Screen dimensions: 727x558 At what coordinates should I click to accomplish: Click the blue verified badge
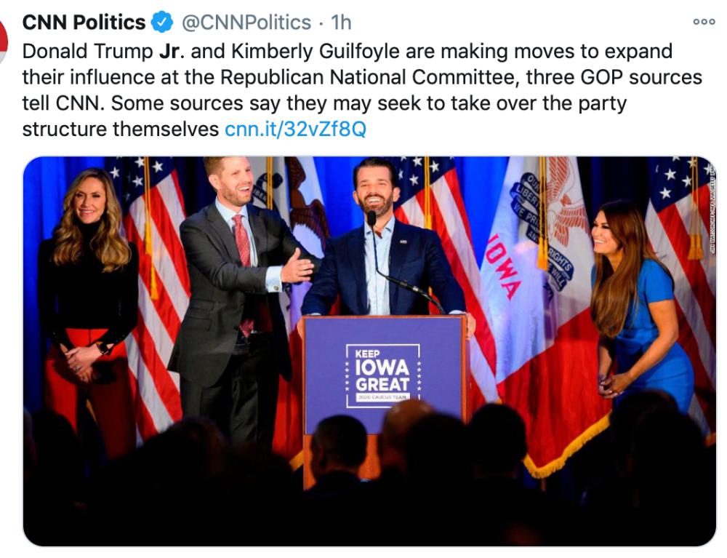162,23
